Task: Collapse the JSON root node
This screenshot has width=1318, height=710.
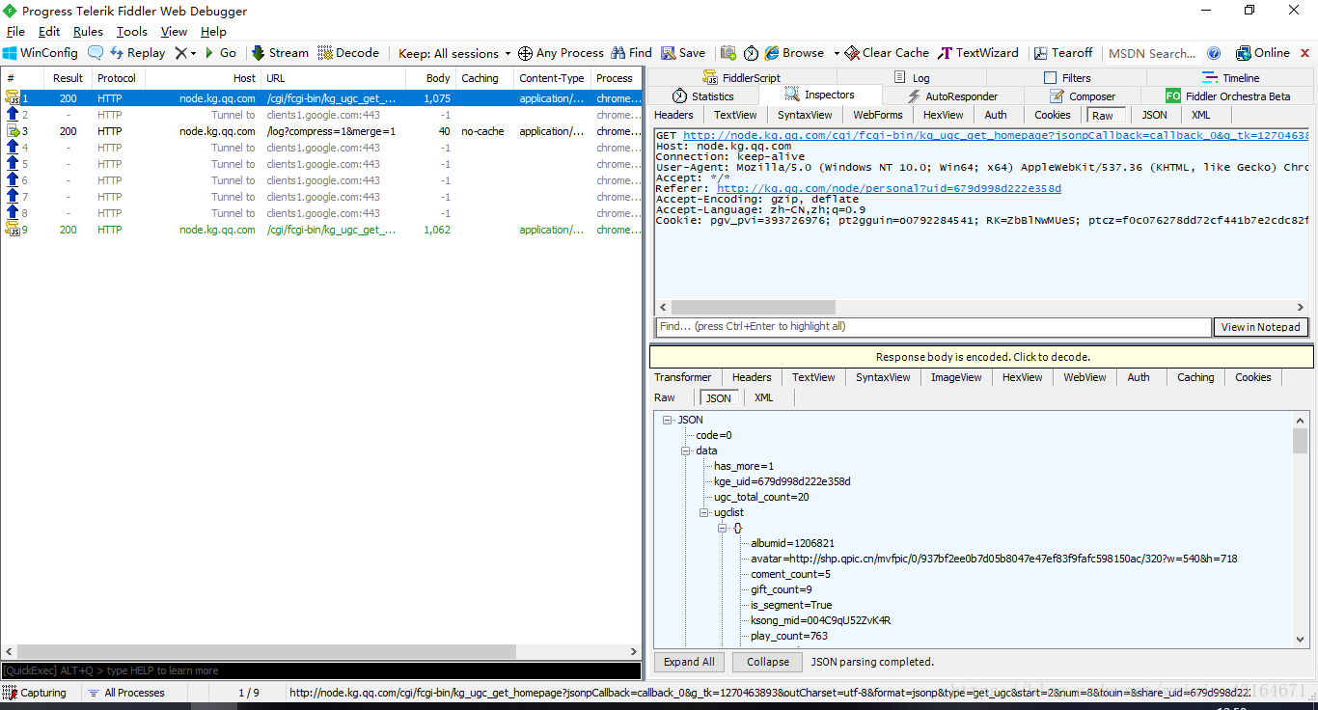Action: click(667, 420)
